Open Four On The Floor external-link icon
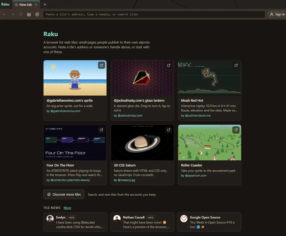 pos(102,130)
